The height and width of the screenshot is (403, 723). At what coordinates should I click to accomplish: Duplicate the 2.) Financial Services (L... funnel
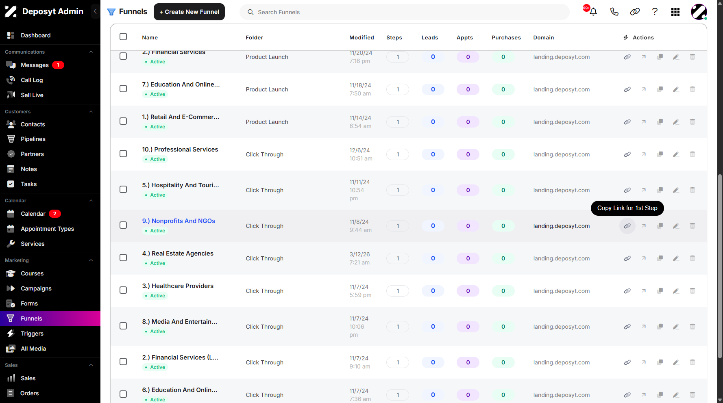click(x=660, y=362)
